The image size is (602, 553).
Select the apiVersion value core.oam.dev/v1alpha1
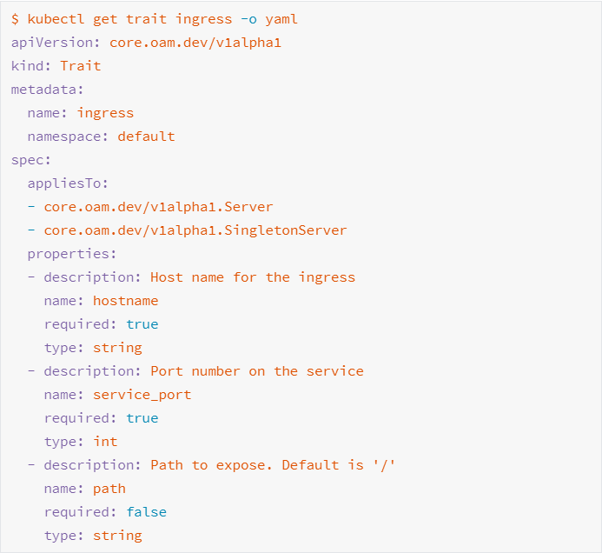coord(195,43)
